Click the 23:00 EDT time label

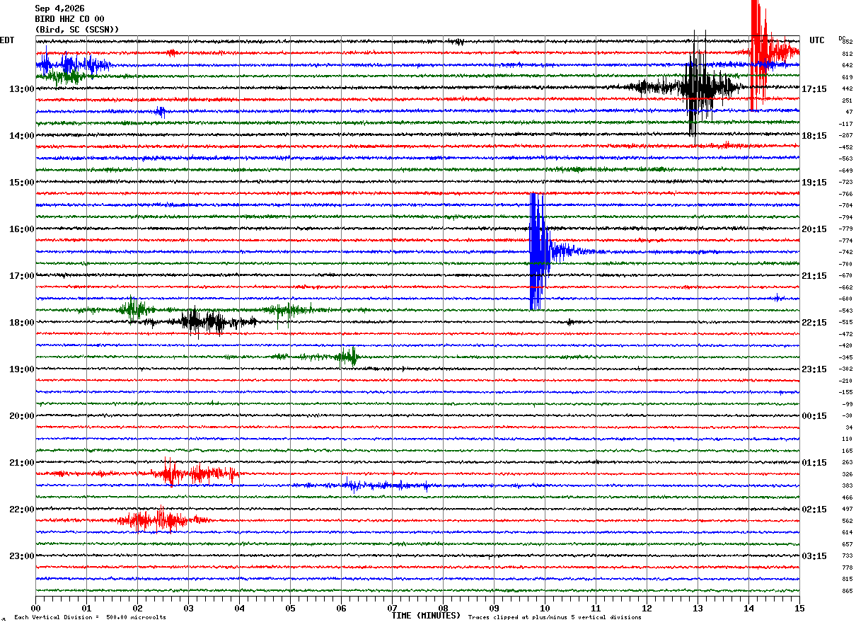click(22, 556)
